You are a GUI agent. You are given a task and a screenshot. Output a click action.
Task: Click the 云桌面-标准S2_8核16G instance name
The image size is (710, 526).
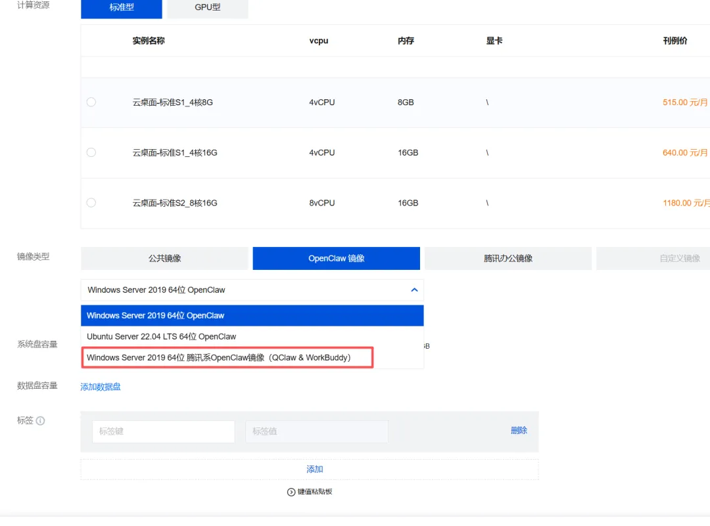175,203
